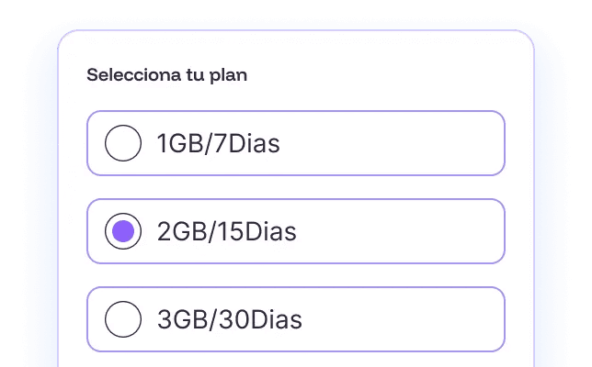
Task: Click the empty circle icon beside 1GB/7Dias
Action: point(123,143)
